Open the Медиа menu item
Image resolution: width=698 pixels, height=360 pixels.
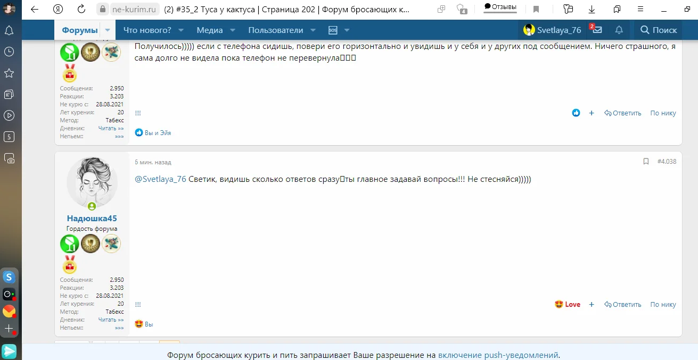[209, 30]
